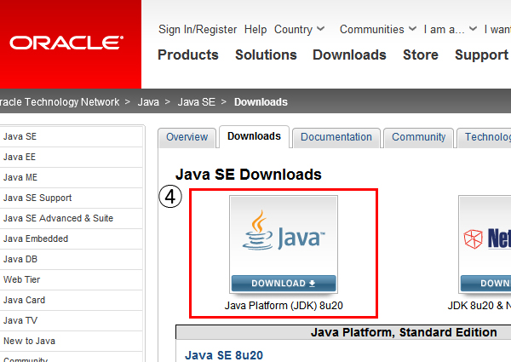The image size is (511, 362).
Task: Switch to the Documentation tab
Action: point(336,138)
